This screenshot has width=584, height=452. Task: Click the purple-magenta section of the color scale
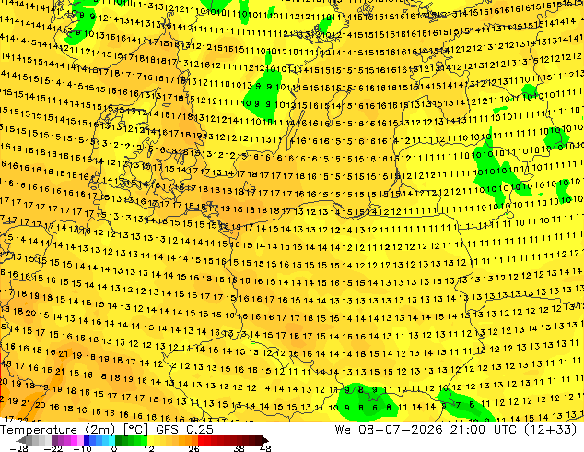(67, 440)
